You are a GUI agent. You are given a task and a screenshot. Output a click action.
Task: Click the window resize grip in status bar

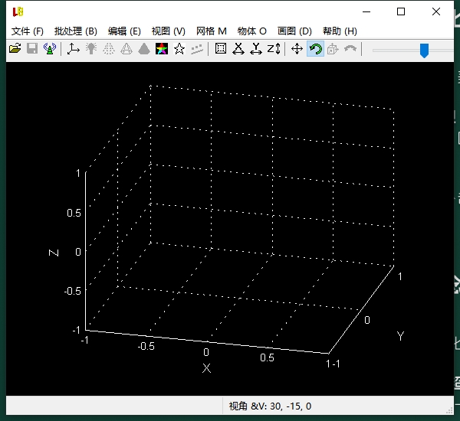coord(449,410)
